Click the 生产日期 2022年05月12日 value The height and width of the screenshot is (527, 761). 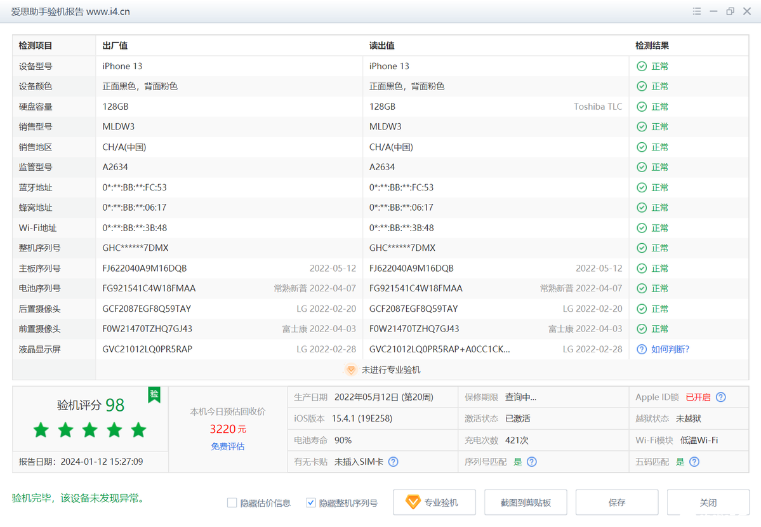(x=384, y=397)
